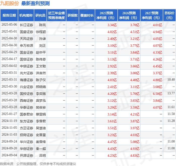Click analyst name 秦一超
Screen dimensions: 176x166
click(x=41, y=149)
